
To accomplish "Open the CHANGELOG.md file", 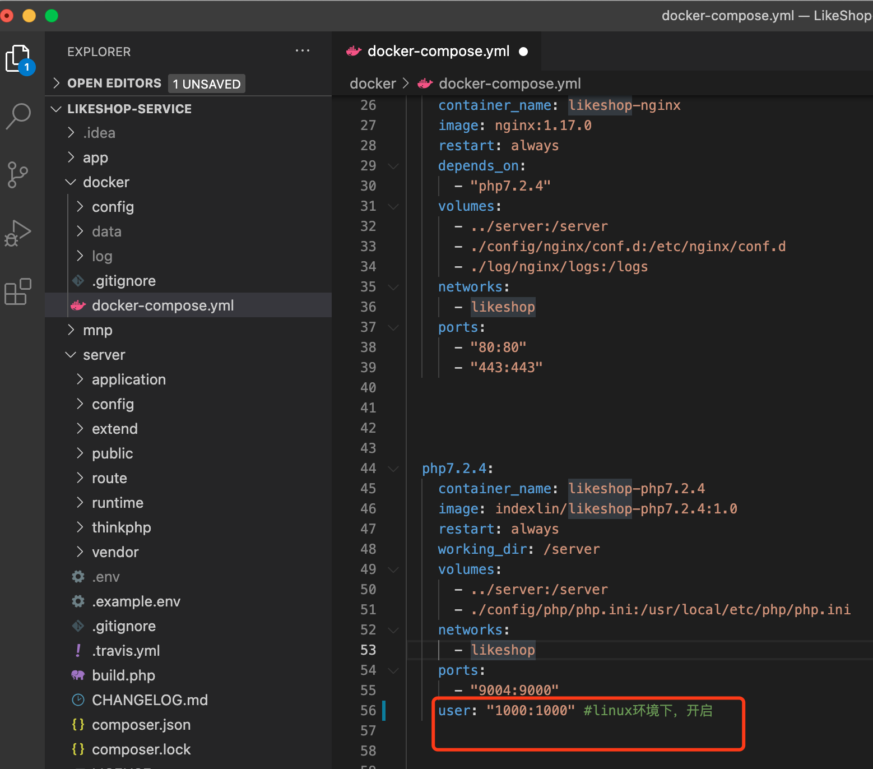I will pyautogui.click(x=188, y=700).
